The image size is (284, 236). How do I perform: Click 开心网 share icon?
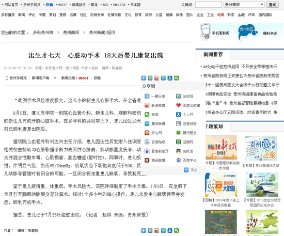(x=147, y=133)
